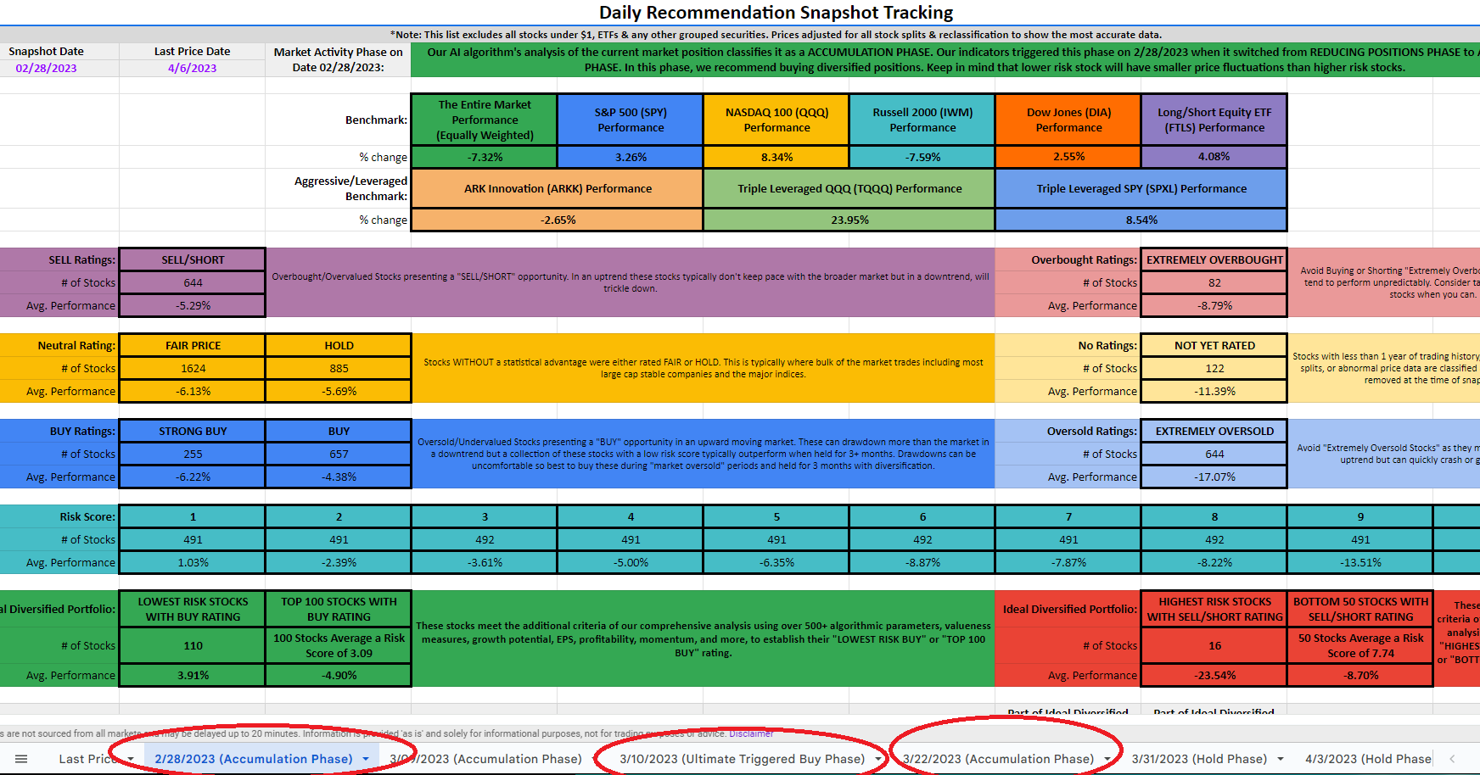Click the 1.03% risk score 1 performance cell

193,562
